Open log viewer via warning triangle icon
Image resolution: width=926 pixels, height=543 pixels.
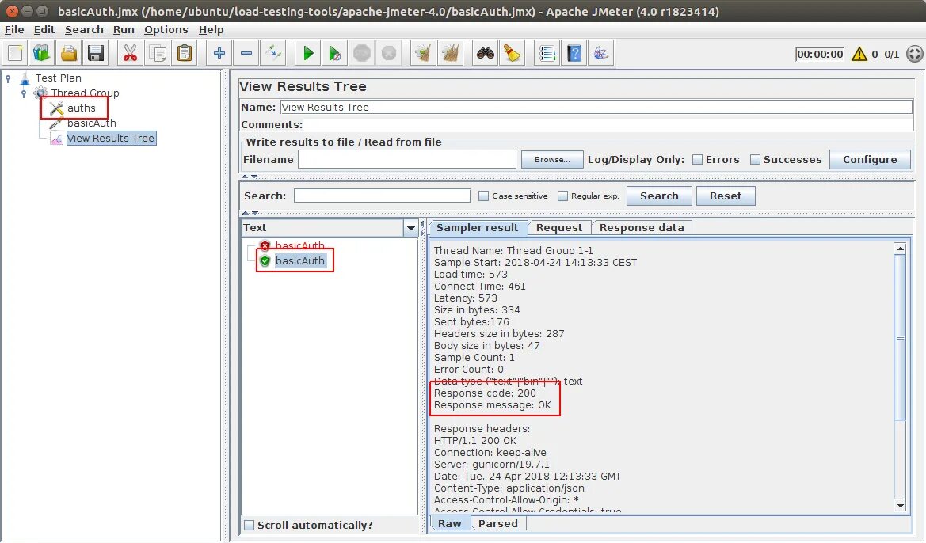(859, 55)
